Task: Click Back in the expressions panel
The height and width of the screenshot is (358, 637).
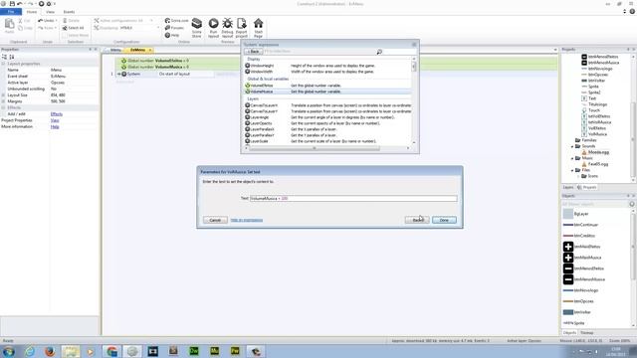Action: coord(254,52)
